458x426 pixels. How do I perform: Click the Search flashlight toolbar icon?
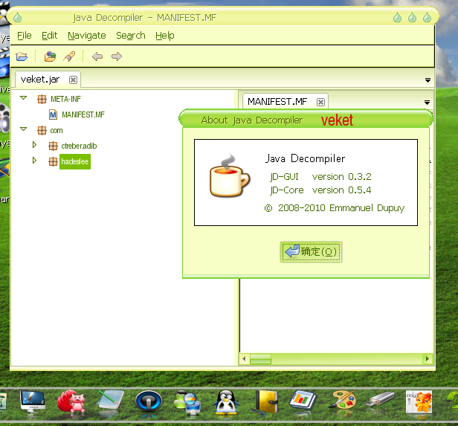69,57
